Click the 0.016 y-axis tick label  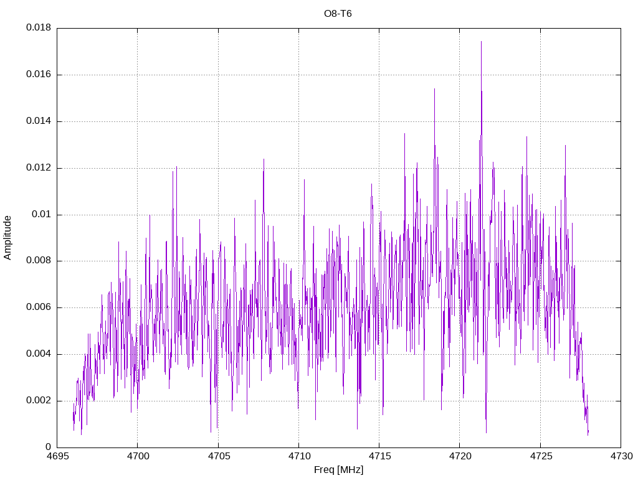39,75
